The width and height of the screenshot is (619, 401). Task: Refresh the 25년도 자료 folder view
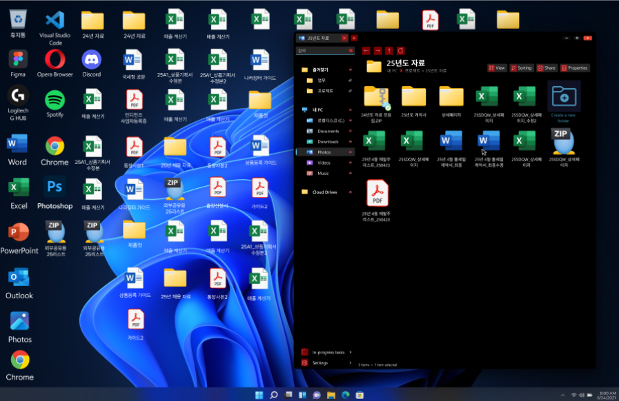click(x=401, y=51)
